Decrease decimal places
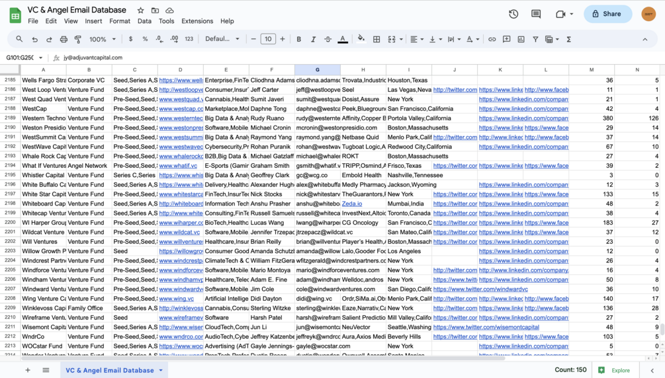The width and height of the screenshot is (665, 378). pyautogui.click(x=159, y=39)
